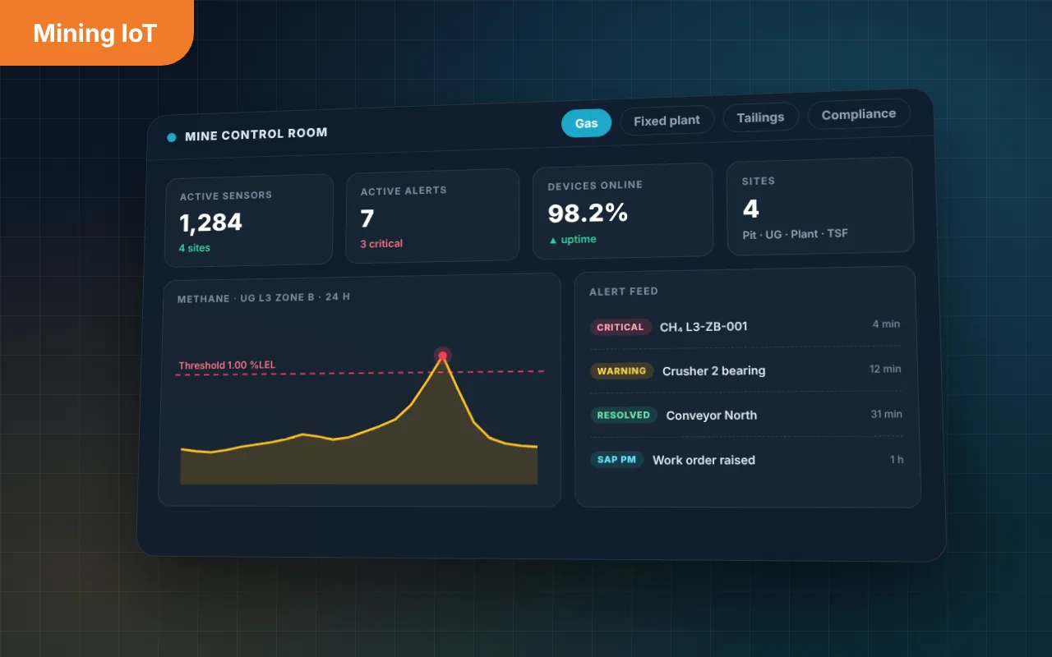
Task: Click the Devices Online 98.2% value
Action: tap(588, 214)
